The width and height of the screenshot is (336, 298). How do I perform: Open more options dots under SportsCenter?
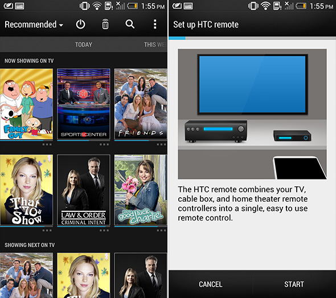pyautogui.click(x=104, y=145)
